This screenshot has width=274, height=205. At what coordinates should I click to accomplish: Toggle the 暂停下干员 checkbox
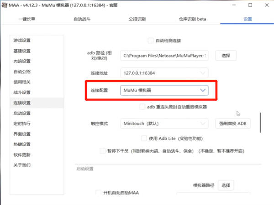102,151
